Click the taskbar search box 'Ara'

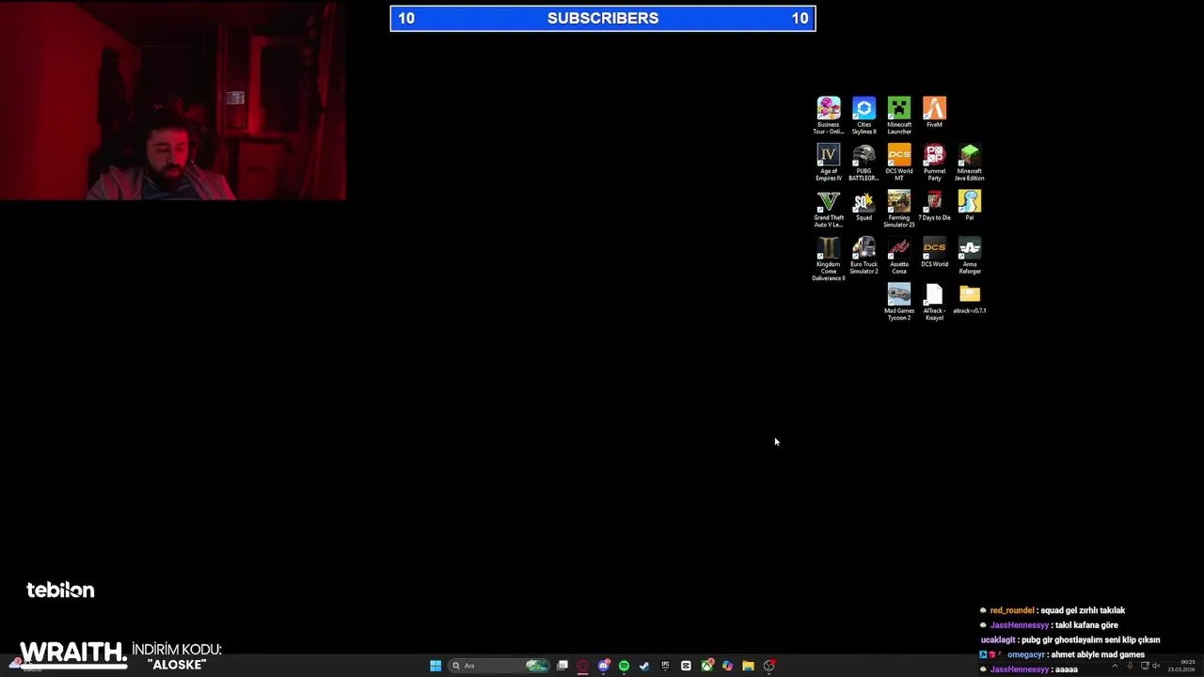click(499, 666)
